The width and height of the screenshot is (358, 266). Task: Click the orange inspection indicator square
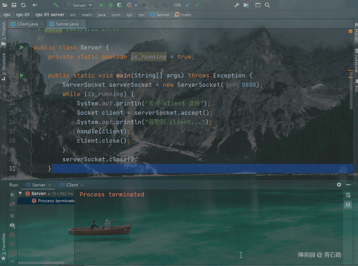pyautogui.click(x=350, y=31)
